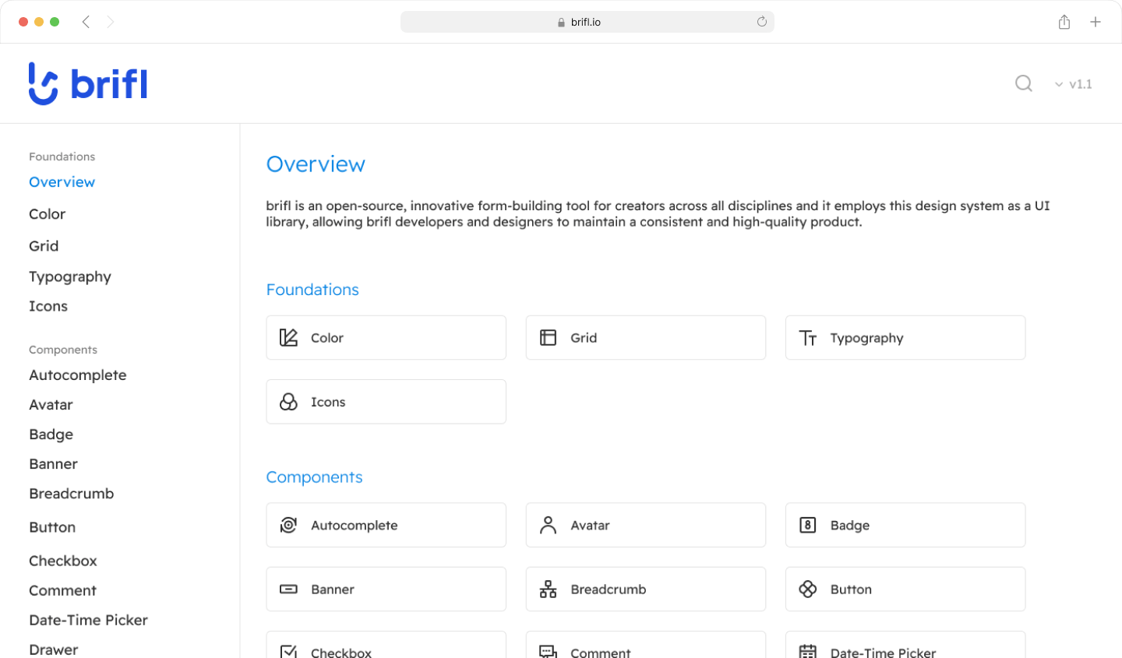The width and height of the screenshot is (1122, 658).
Task: Open Comment from the sidebar
Action: pyautogui.click(x=62, y=589)
